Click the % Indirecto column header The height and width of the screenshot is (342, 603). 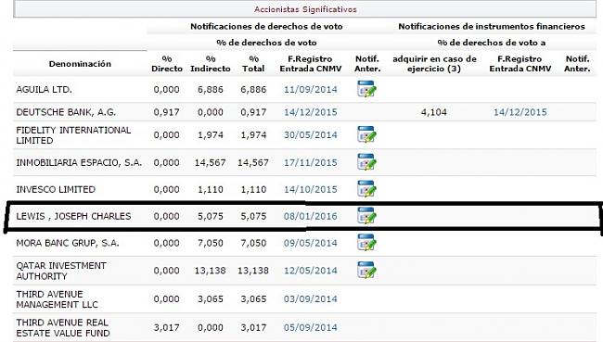[211, 64]
